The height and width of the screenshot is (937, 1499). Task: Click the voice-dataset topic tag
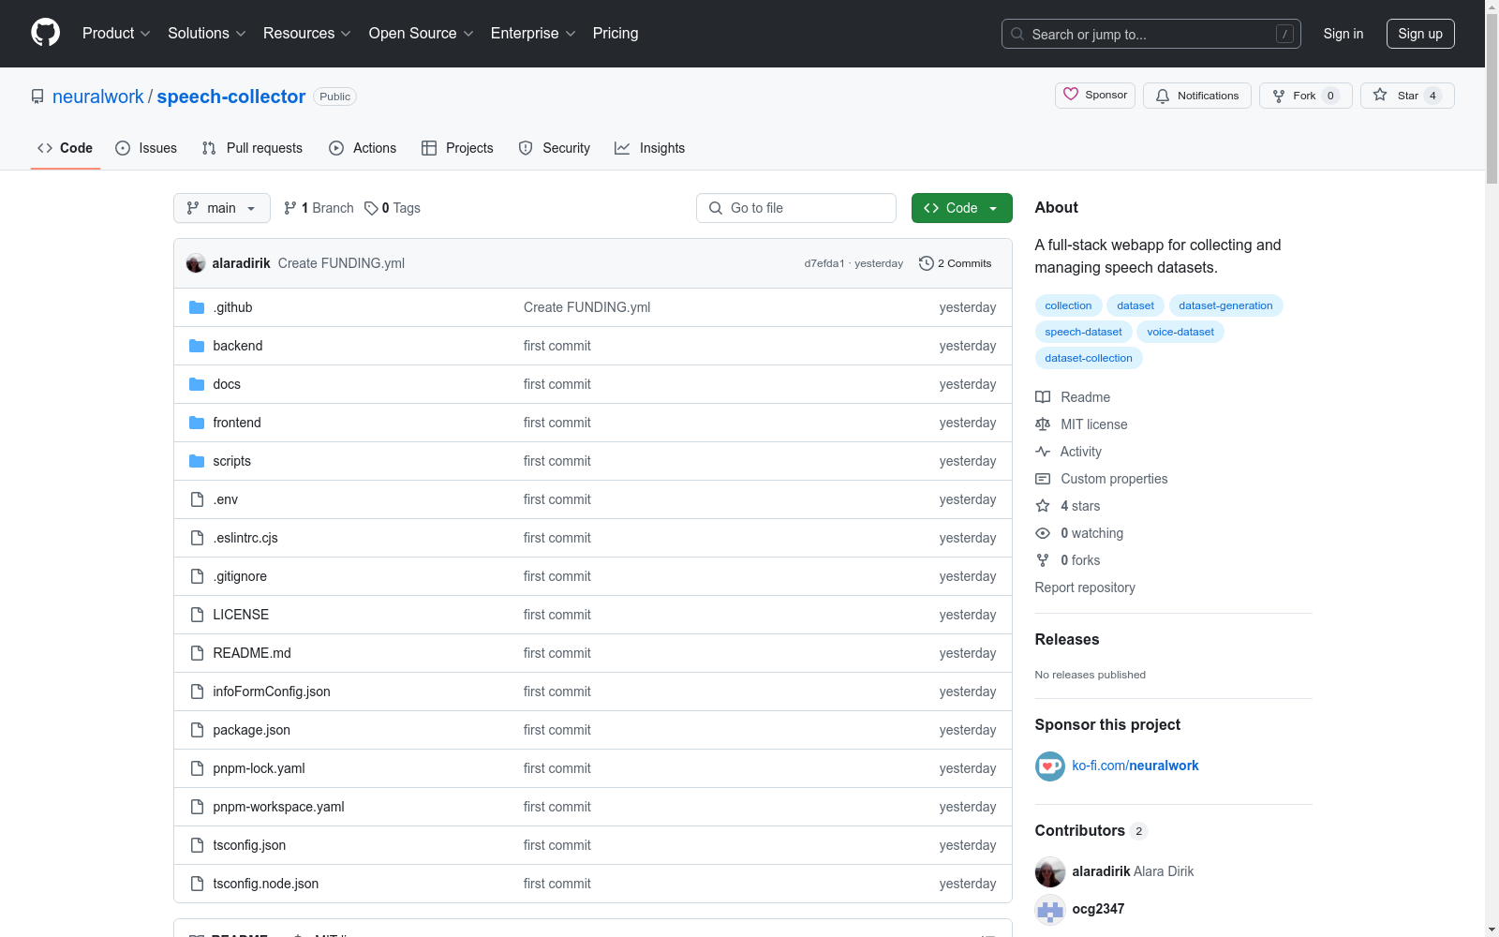pyautogui.click(x=1180, y=332)
